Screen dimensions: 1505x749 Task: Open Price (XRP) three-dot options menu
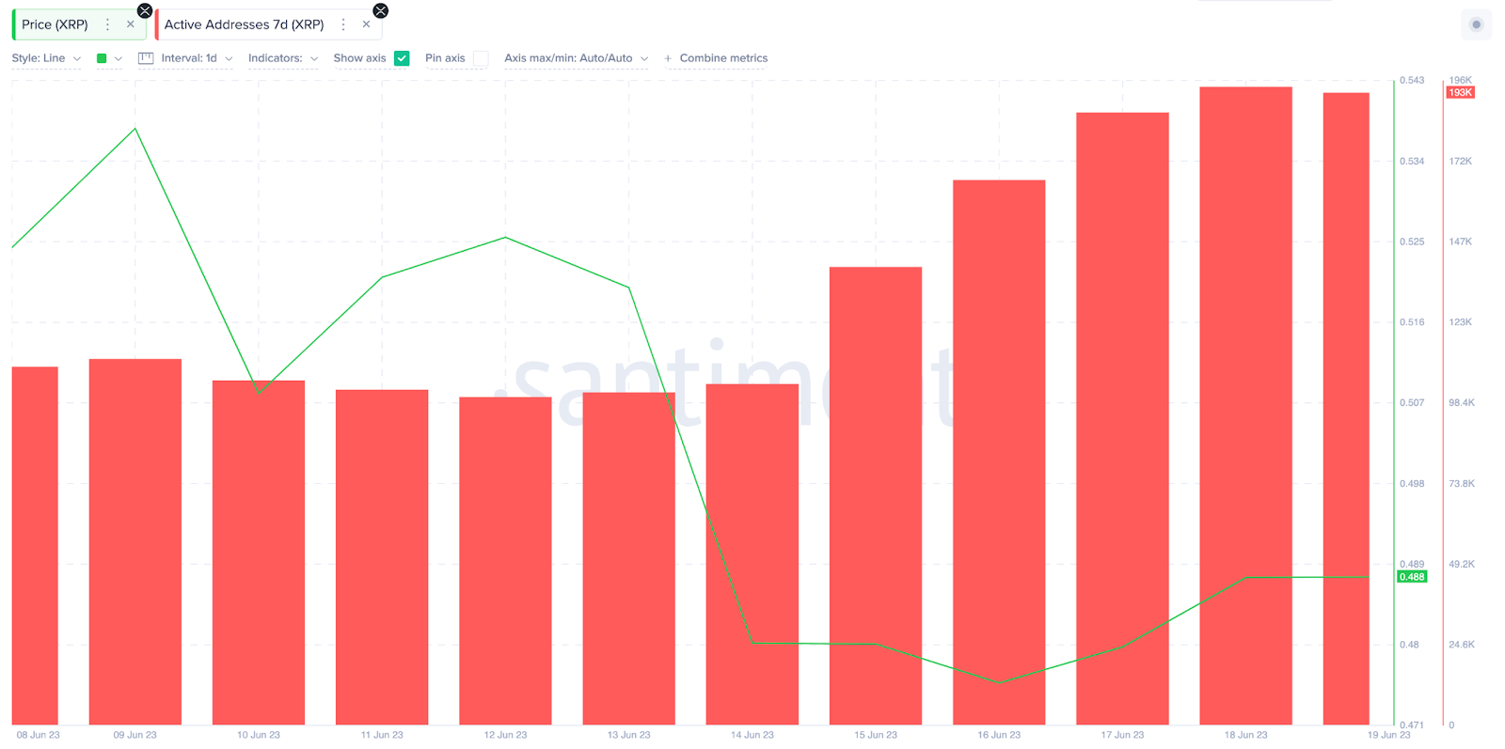tap(107, 24)
